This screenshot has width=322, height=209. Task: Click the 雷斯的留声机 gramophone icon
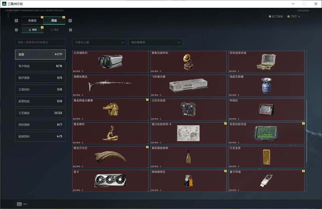click(x=188, y=62)
